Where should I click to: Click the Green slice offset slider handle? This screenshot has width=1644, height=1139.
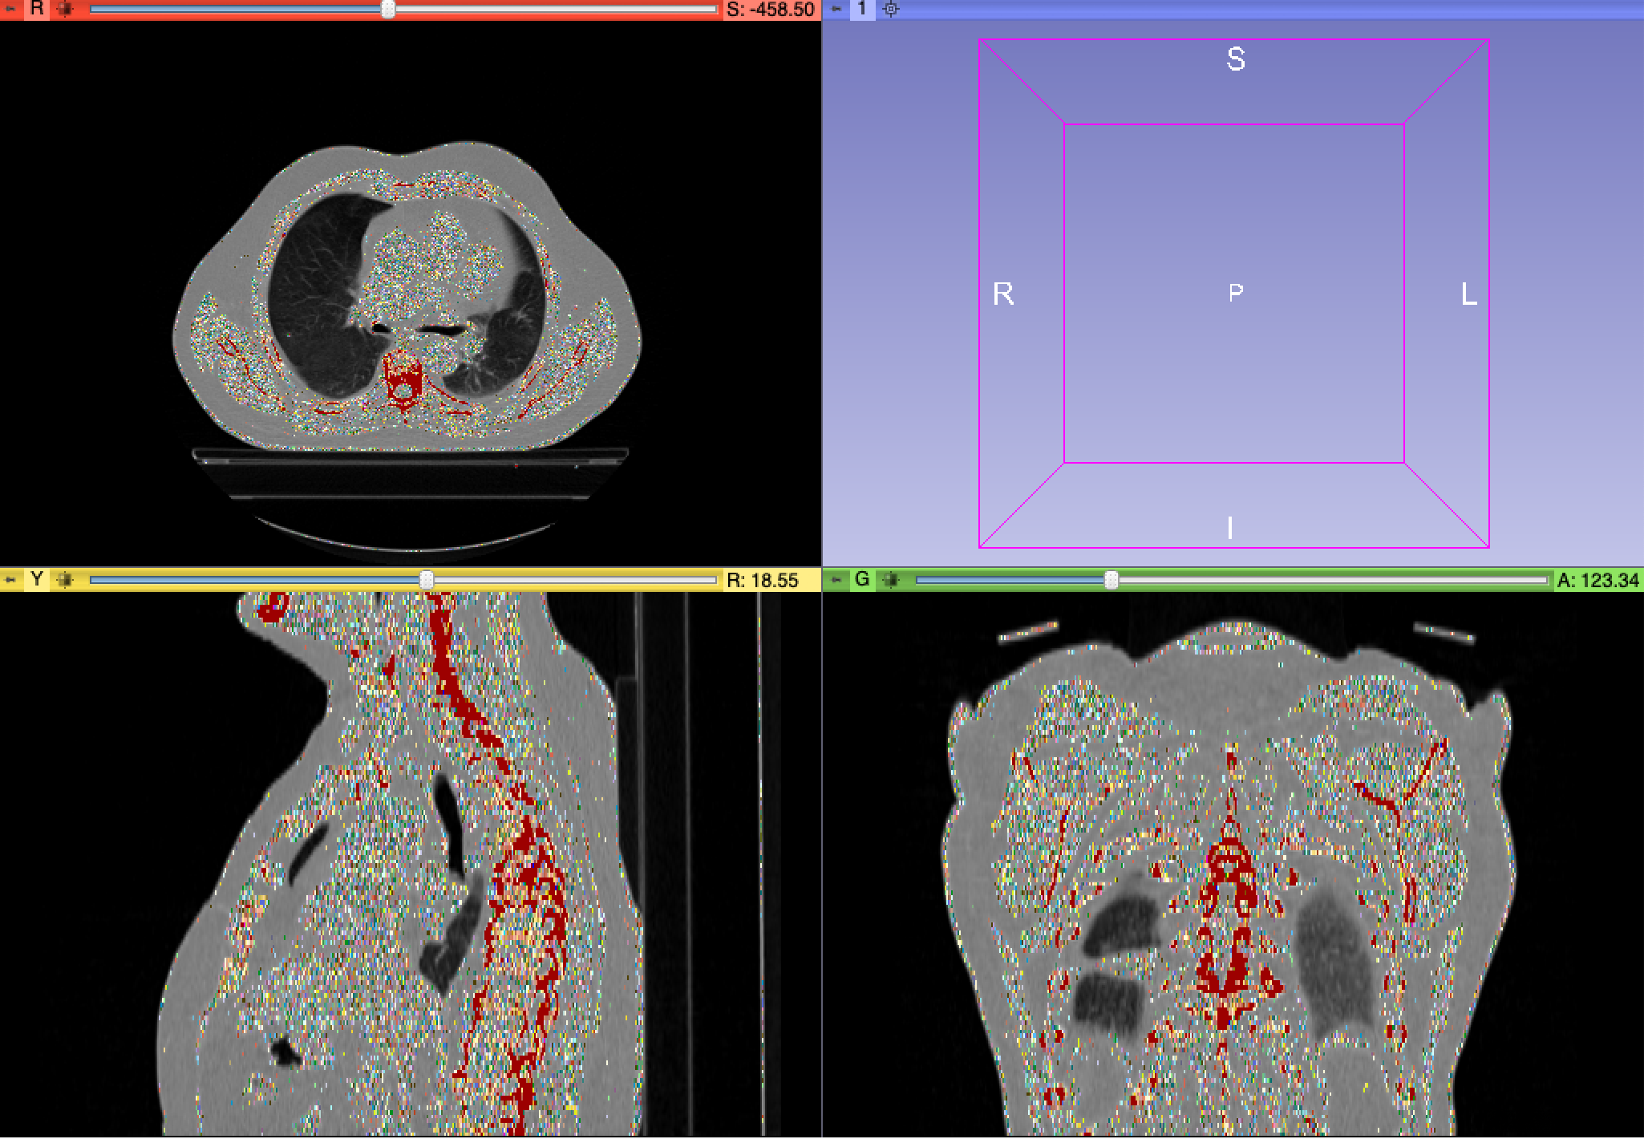pyautogui.click(x=1111, y=579)
